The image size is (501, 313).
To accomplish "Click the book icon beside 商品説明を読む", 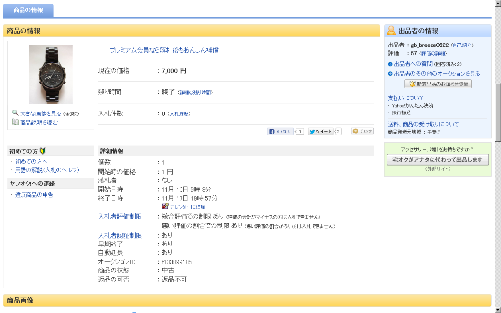I will point(15,122).
